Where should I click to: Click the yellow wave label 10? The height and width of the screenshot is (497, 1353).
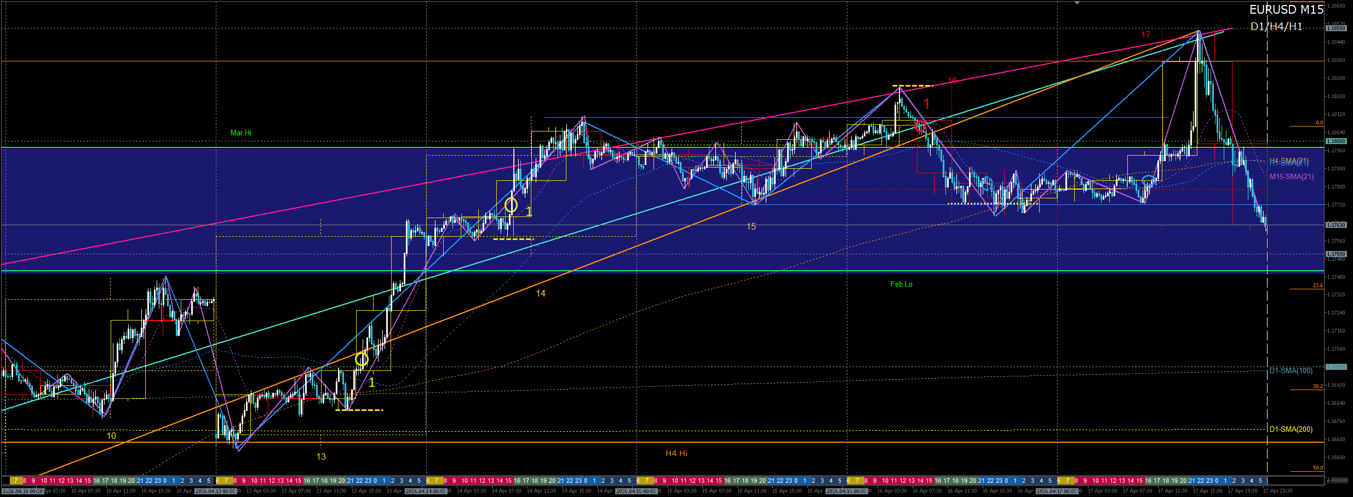tap(111, 436)
